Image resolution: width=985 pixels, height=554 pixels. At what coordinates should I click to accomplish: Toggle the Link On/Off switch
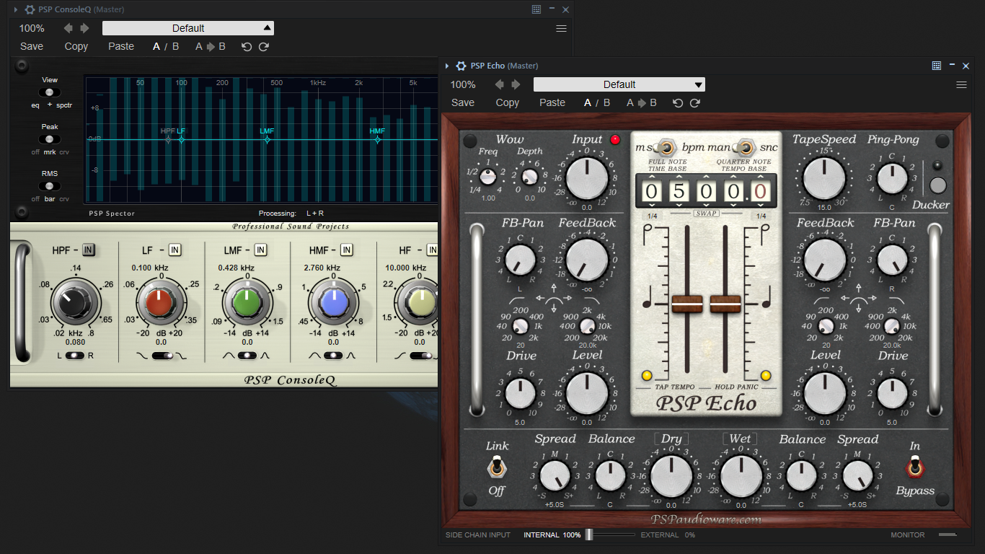pyautogui.click(x=497, y=468)
